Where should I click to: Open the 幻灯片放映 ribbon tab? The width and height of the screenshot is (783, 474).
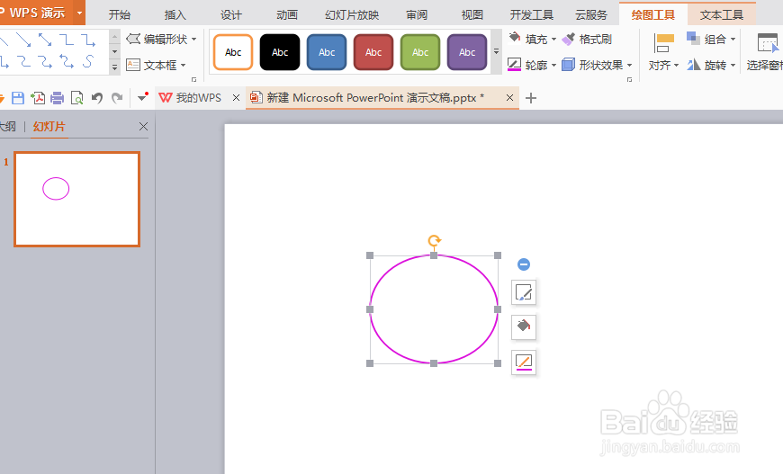(352, 15)
